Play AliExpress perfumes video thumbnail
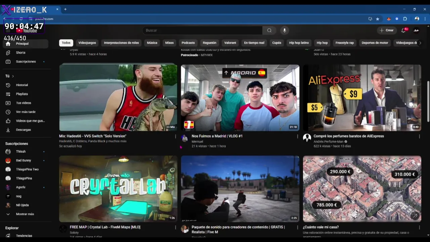430x242 pixels. tap(362, 97)
